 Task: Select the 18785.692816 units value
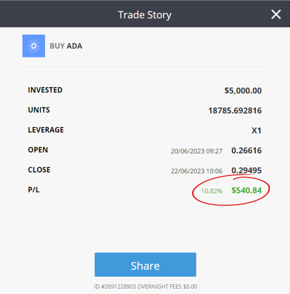click(x=235, y=111)
